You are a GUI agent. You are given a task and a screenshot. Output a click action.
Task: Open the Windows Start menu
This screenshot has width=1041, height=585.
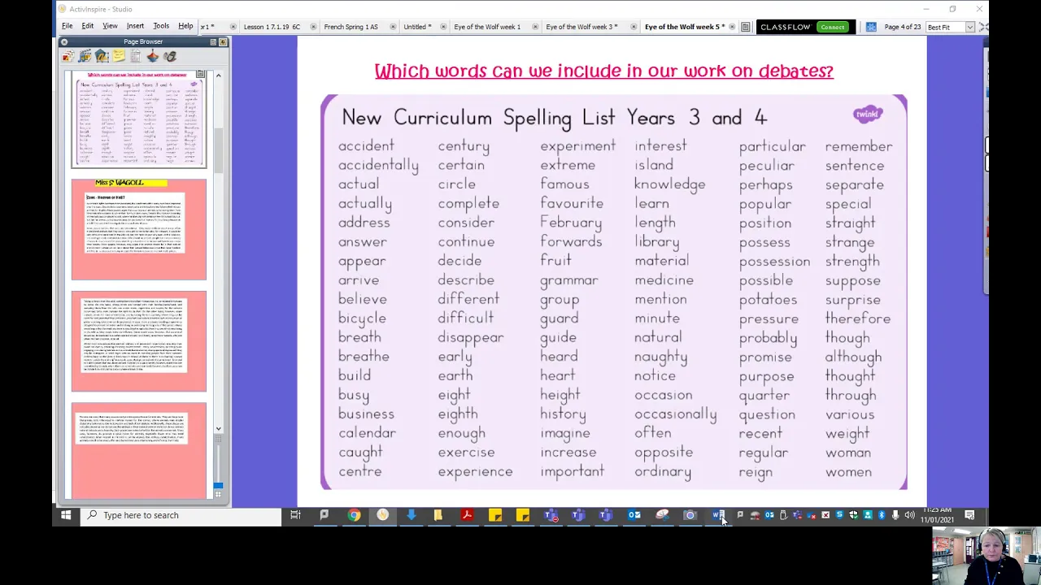[66, 515]
